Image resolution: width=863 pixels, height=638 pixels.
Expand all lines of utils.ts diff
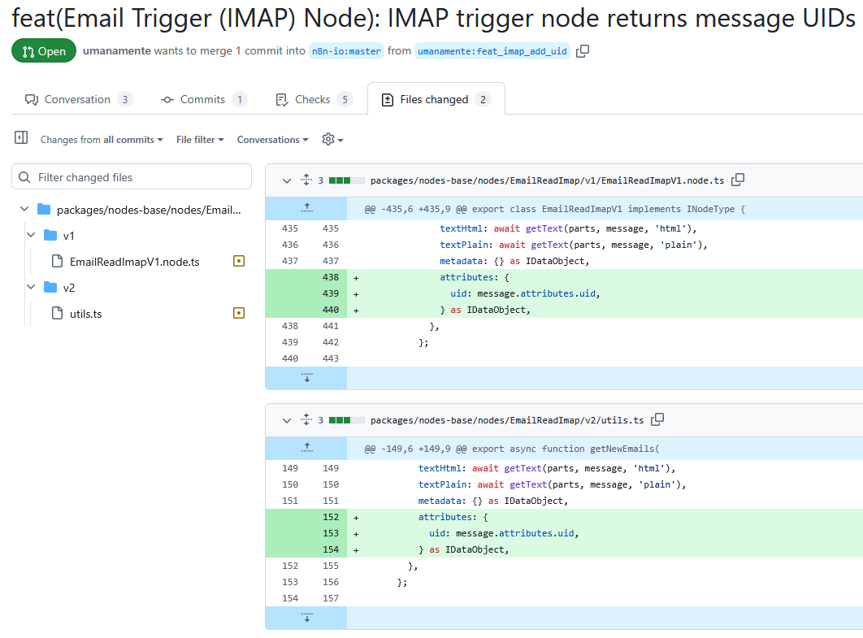click(306, 420)
